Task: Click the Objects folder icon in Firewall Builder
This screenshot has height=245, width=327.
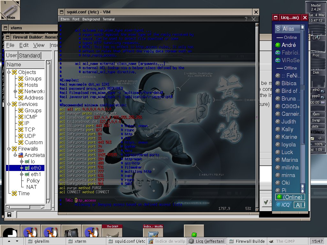Action: tap(14, 72)
